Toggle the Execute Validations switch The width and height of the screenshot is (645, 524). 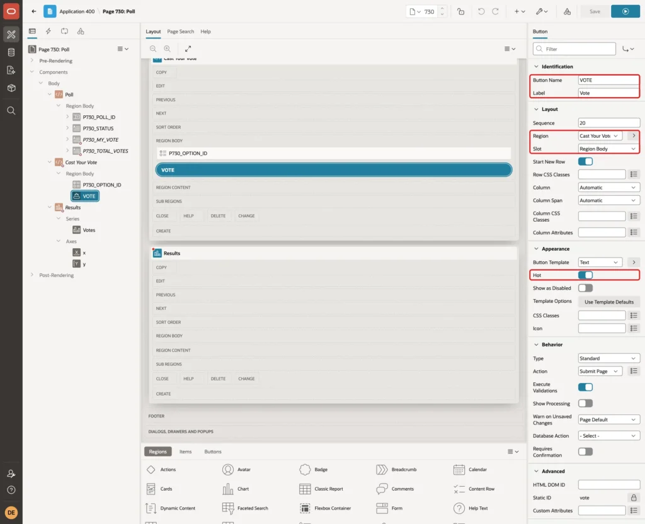[x=585, y=387]
